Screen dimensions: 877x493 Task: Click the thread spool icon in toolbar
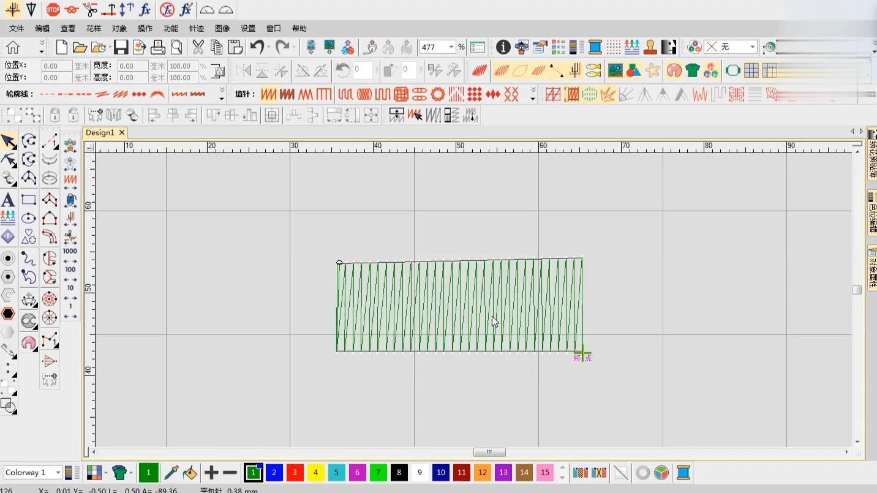point(595,47)
